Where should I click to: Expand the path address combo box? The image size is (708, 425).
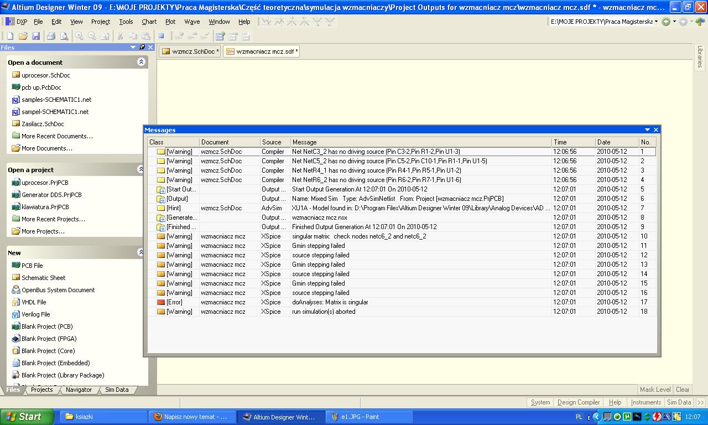[657, 22]
